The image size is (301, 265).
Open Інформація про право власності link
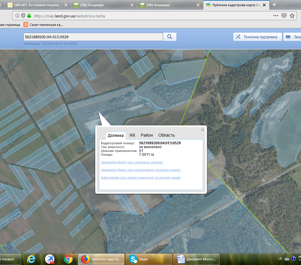click(x=141, y=178)
